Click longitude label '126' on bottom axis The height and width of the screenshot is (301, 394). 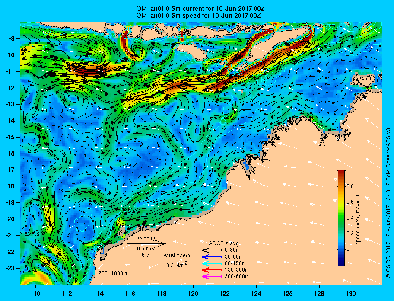click(x=288, y=294)
